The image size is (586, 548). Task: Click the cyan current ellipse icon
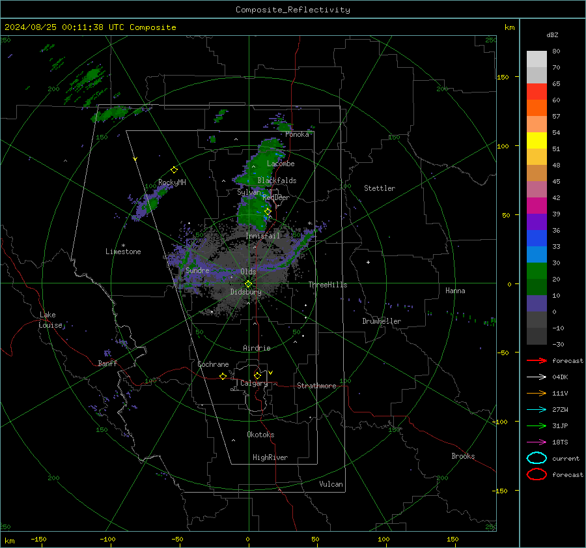tap(537, 458)
